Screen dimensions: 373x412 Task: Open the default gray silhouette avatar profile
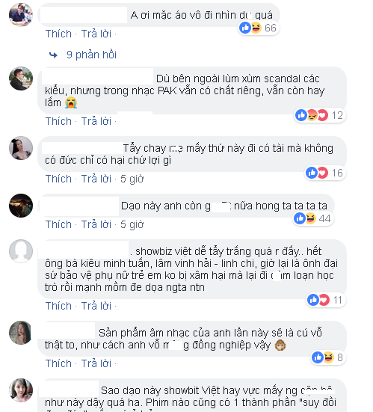coord(21,251)
